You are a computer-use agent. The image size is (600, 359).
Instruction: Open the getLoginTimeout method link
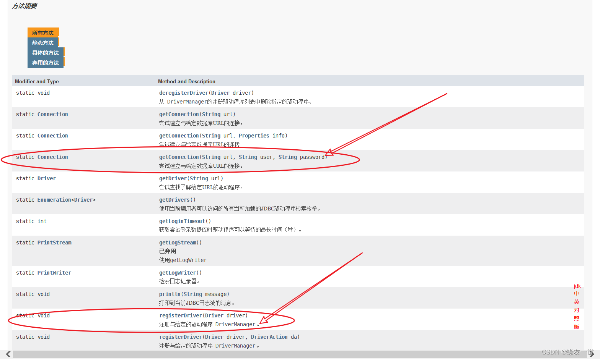point(182,221)
